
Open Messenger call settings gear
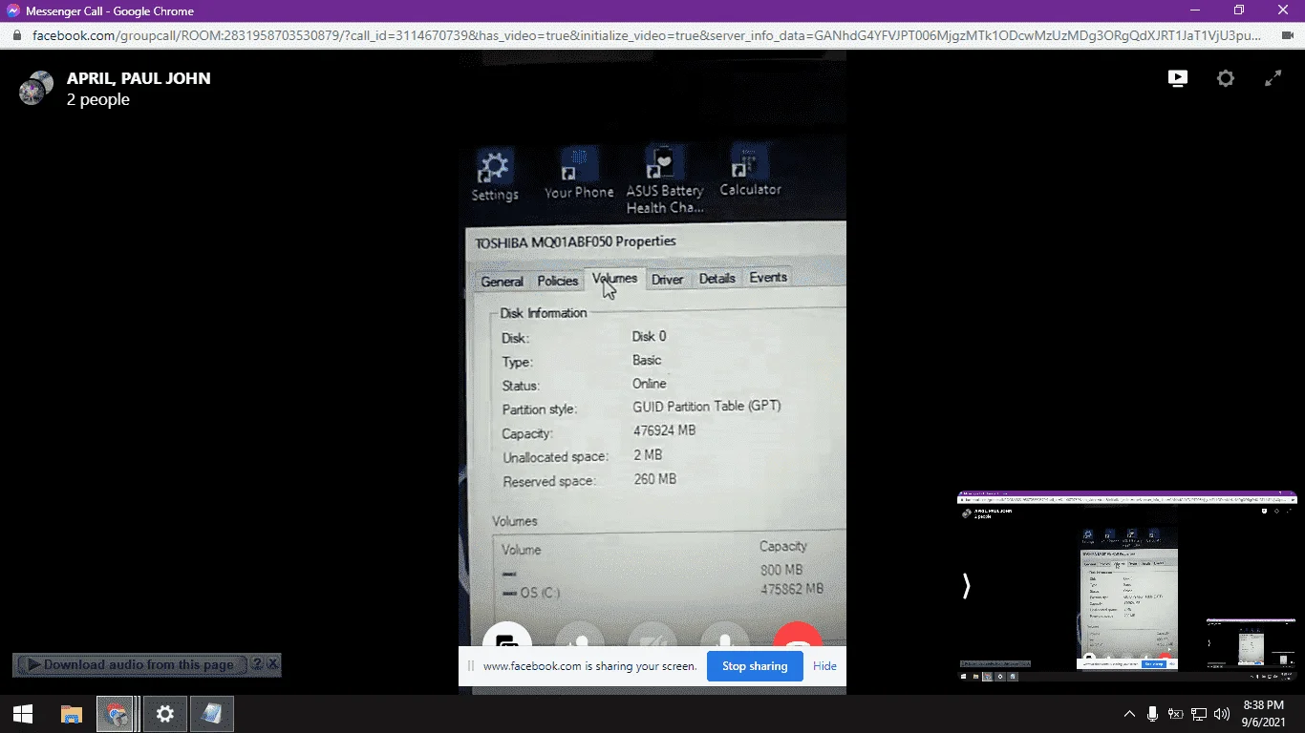[x=1226, y=79]
